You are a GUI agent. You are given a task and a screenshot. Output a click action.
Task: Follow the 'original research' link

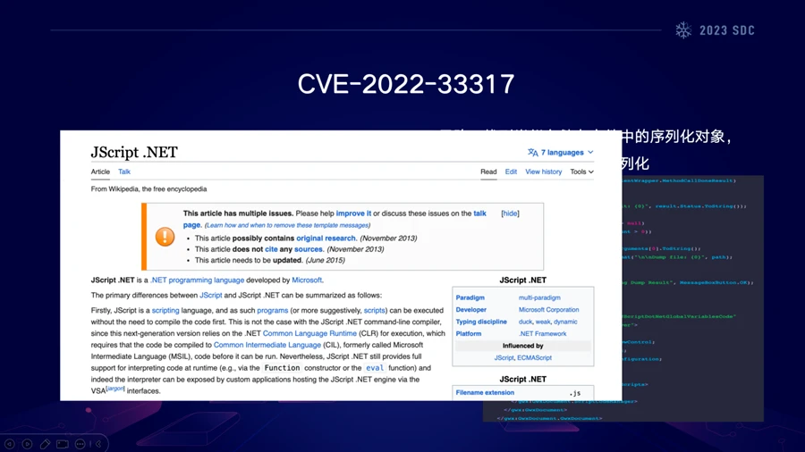[326, 238]
